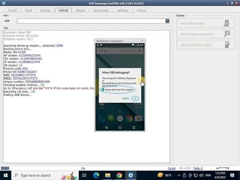Tap the microphone icon in Google search bar

click(139, 51)
